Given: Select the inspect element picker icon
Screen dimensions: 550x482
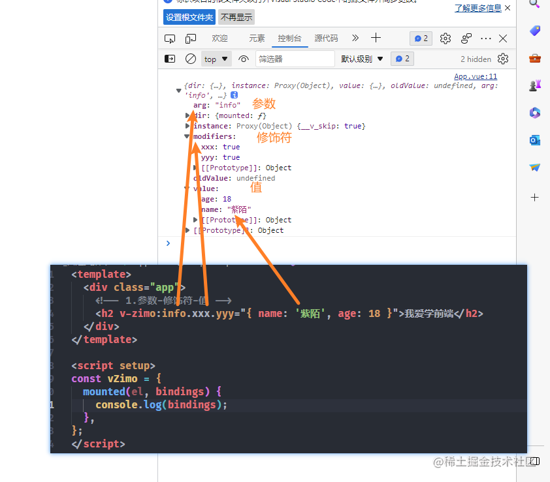Looking at the screenshot, I should pos(170,38).
